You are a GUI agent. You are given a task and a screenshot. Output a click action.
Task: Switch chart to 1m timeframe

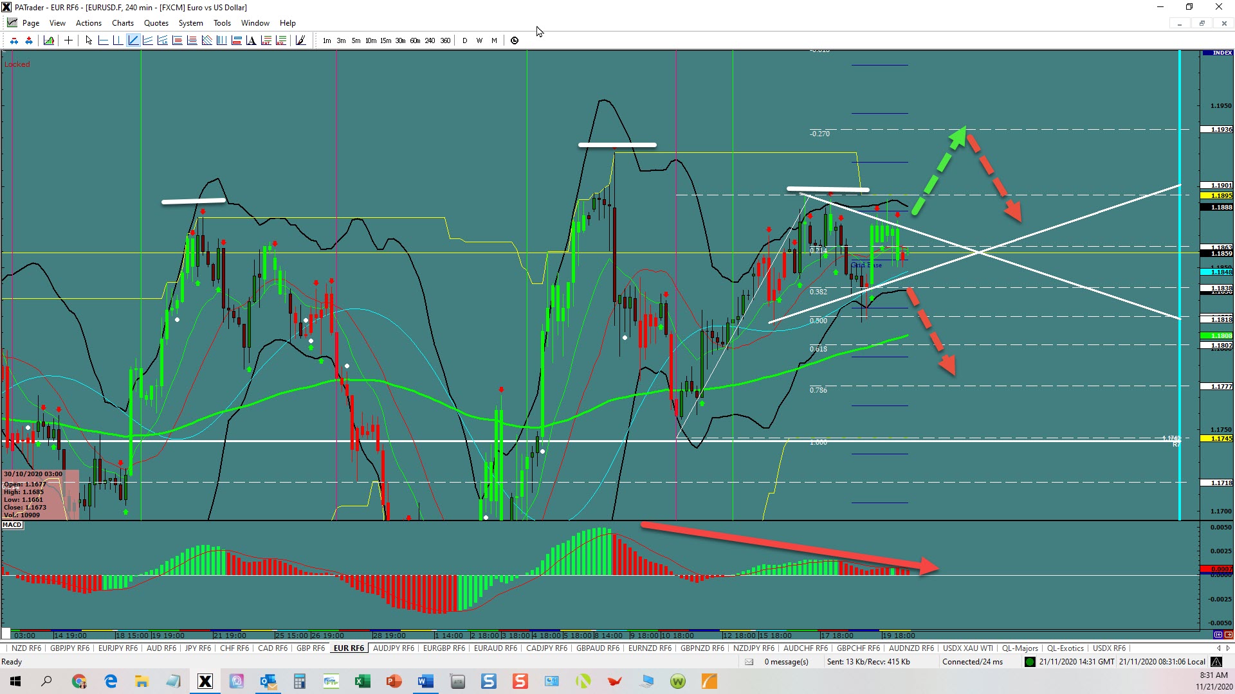[x=327, y=40]
